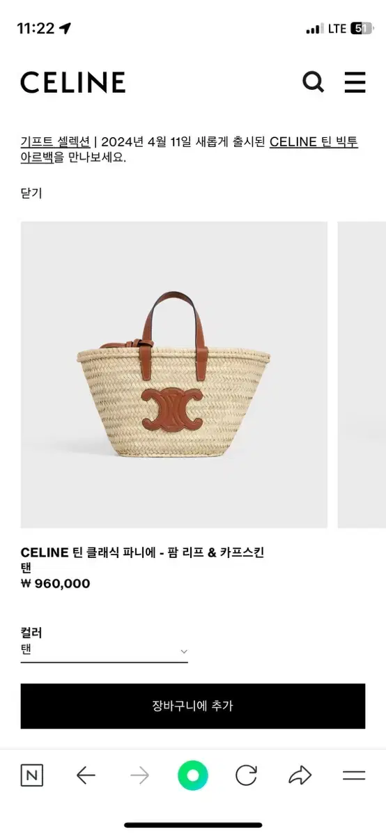Open the CELINE 틴 빅투아르백 link

tap(190, 149)
